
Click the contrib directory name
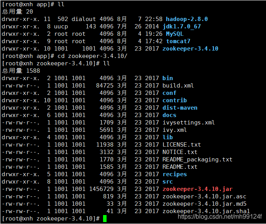[175, 100]
